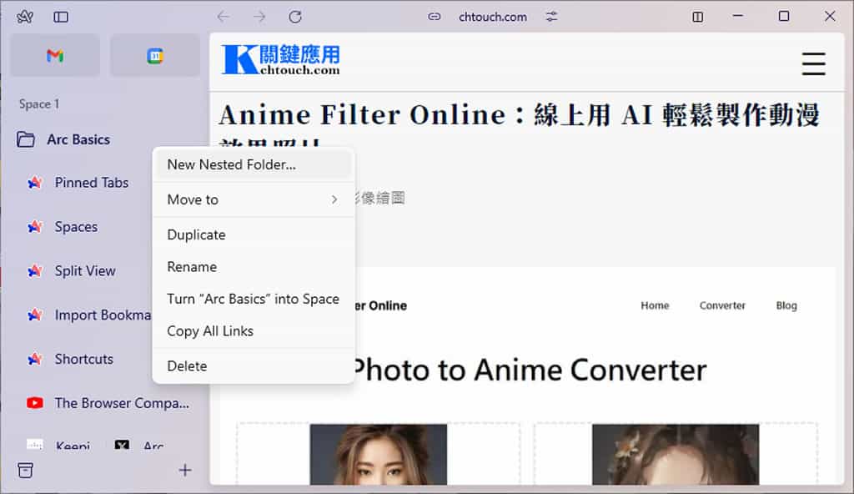Collapse the Arc Basics folder

[78, 139]
